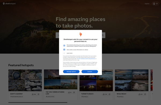Click the Featured hotspots heading
The height and width of the screenshot is (105, 161).
pos(21,65)
